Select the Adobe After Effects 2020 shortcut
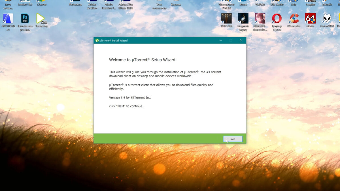Image resolution: width=340 pixels, height=191 pixels. (126, 5)
